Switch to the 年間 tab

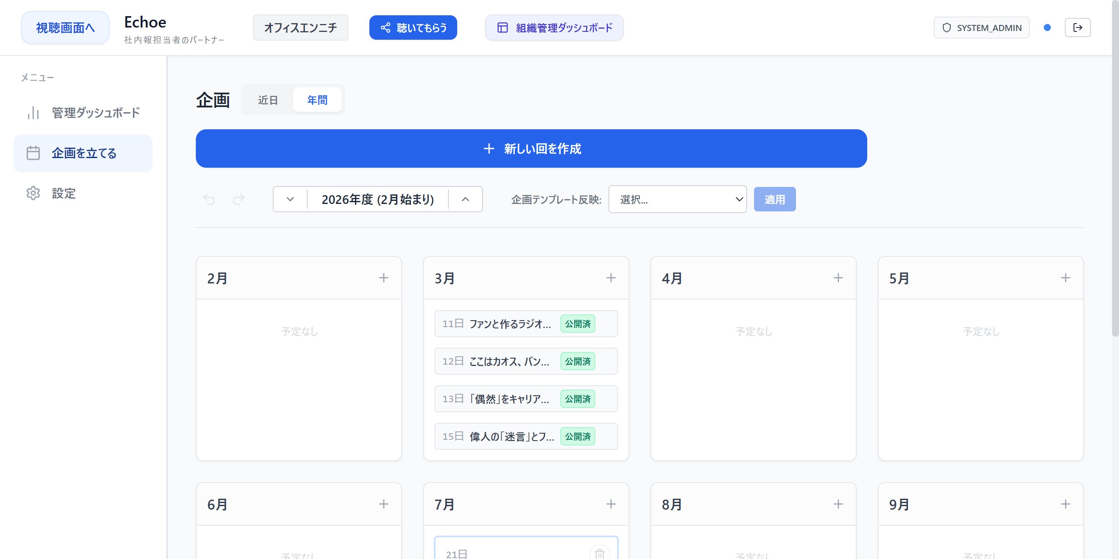pos(317,100)
